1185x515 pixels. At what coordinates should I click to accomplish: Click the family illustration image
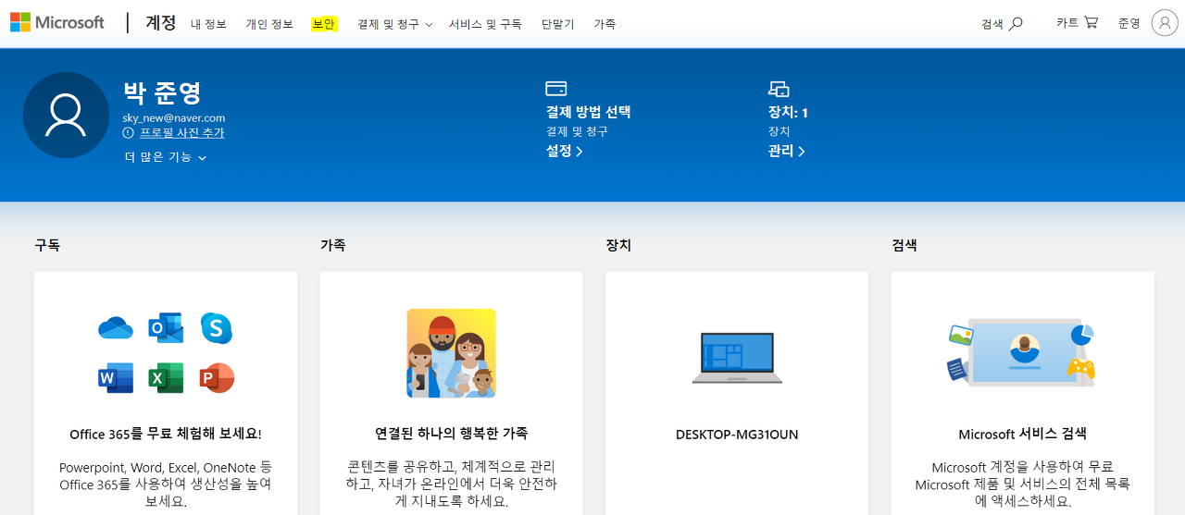451,353
